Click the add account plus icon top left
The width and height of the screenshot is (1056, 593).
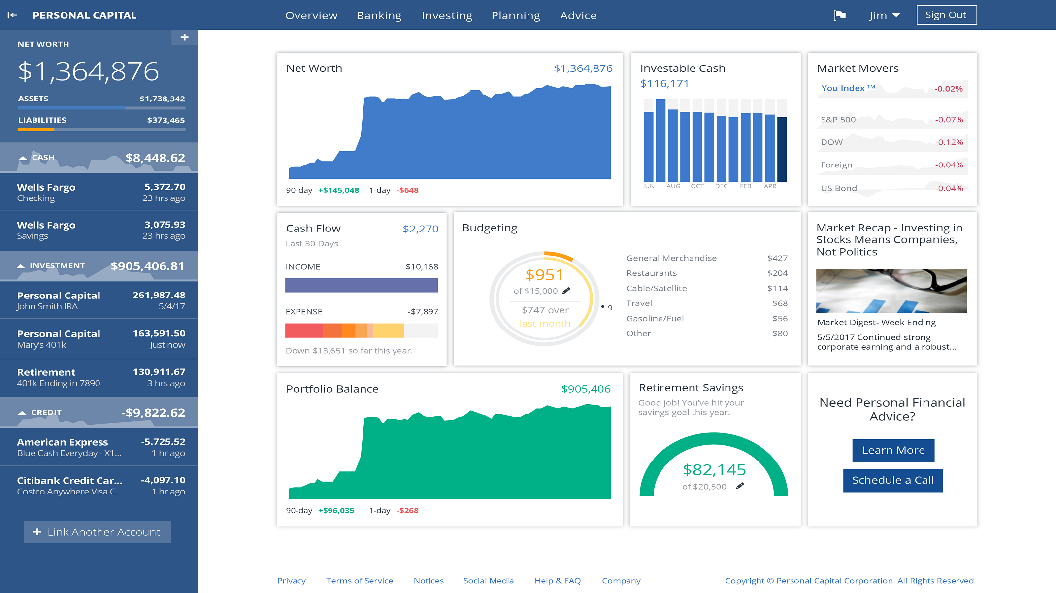[184, 38]
